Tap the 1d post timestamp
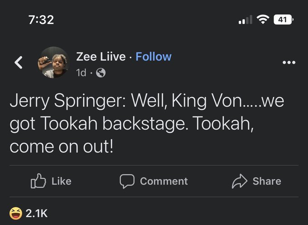The image size is (308, 225). [x=81, y=72]
